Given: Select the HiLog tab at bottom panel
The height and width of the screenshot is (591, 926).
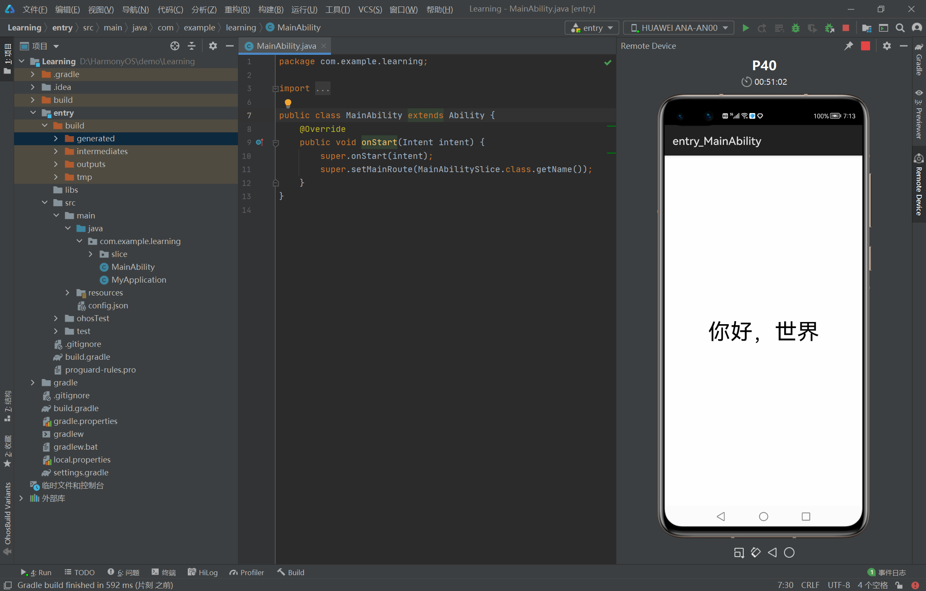Looking at the screenshot, I should (204, 571).
